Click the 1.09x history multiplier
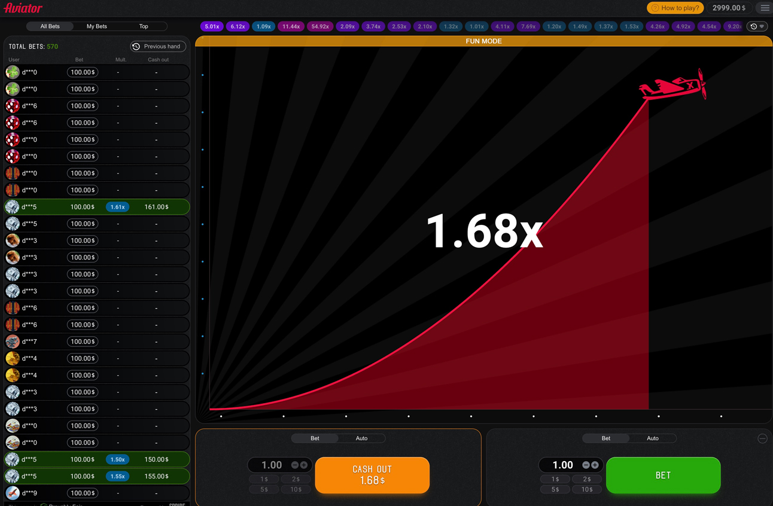Viewport: 773px width, 506px height. 263,26
